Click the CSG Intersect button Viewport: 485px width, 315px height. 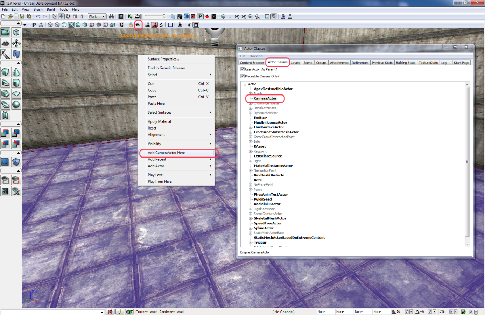pos(5,144)
